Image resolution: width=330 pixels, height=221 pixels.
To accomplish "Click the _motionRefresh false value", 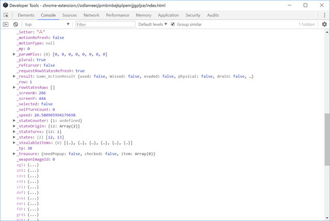I will 58,38.
